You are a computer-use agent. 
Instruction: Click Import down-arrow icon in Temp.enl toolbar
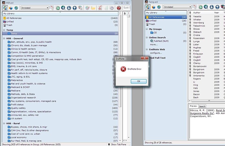pyautogui.click(x=212, y=7)
